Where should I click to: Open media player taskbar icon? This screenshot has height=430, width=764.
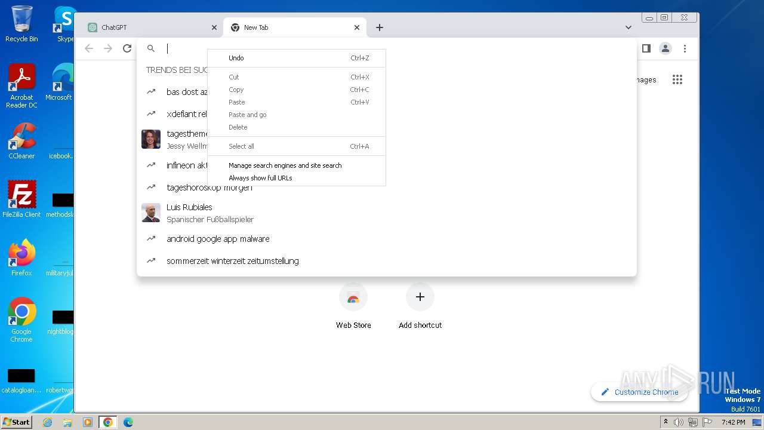[x=87, y=422]
